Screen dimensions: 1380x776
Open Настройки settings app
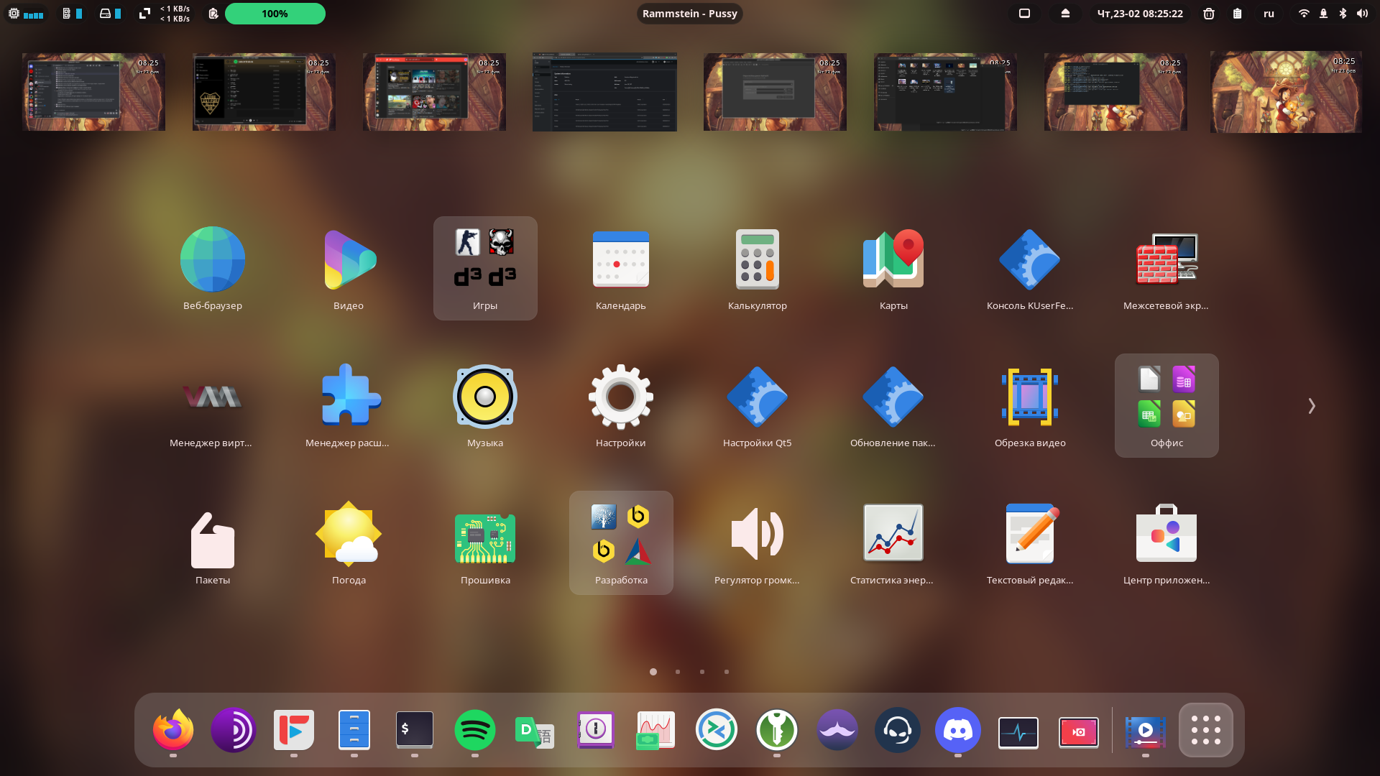[621, 405]
